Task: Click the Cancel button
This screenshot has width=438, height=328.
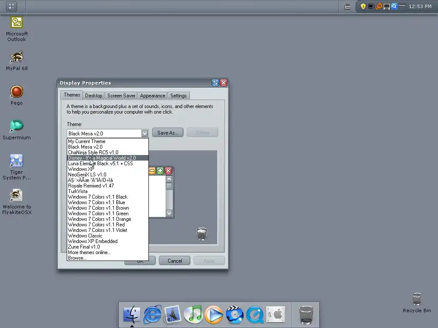Action: tap(175, 261)
